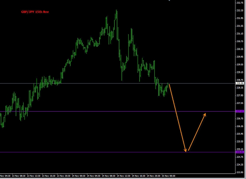Click the '14 Nov 00:30' time axis label
The width and height of the screenshot is (246, 179).
coord(79,176)
